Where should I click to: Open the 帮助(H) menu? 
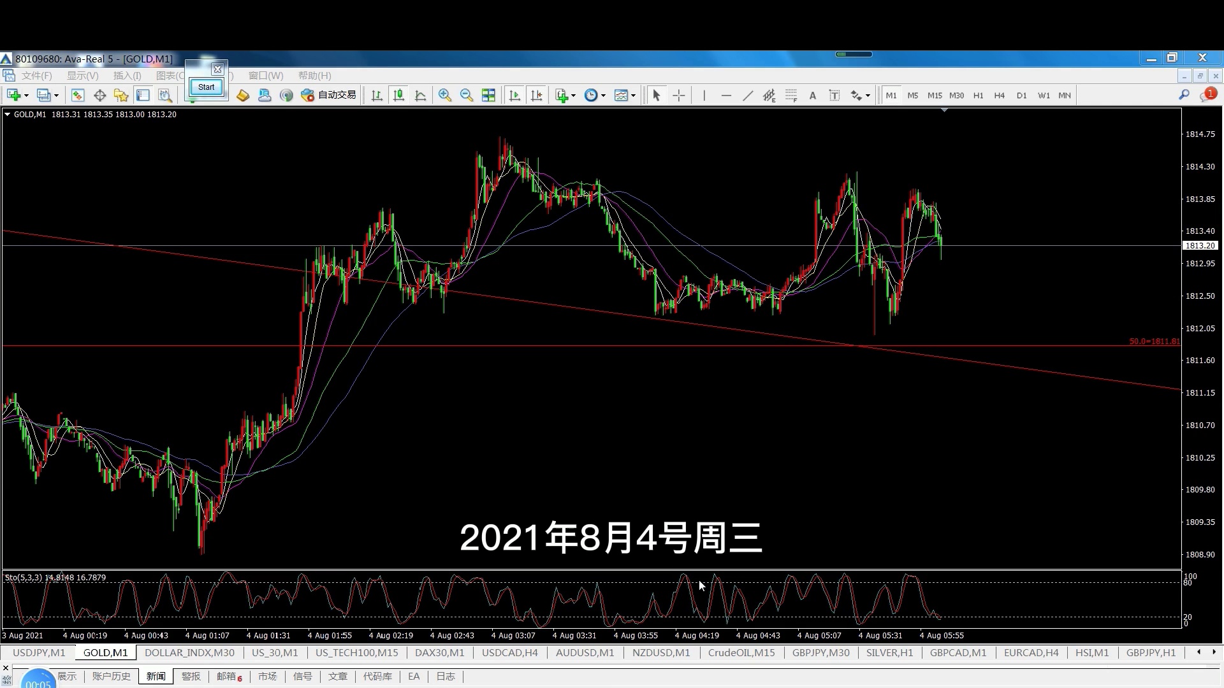(314, 76)
